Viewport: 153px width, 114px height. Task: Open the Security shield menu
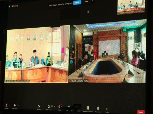pyautogui.click(x=39, y=107)
